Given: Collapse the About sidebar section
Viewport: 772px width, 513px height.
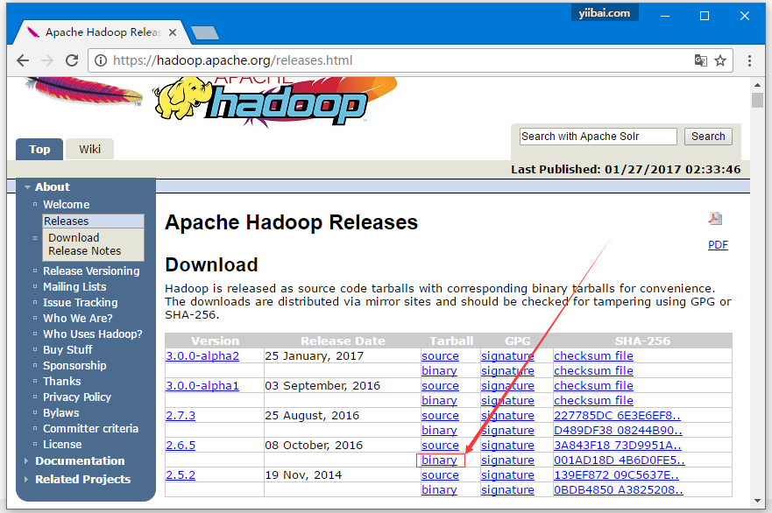Looking at the screenshot, I should click(x=28, y=187).
